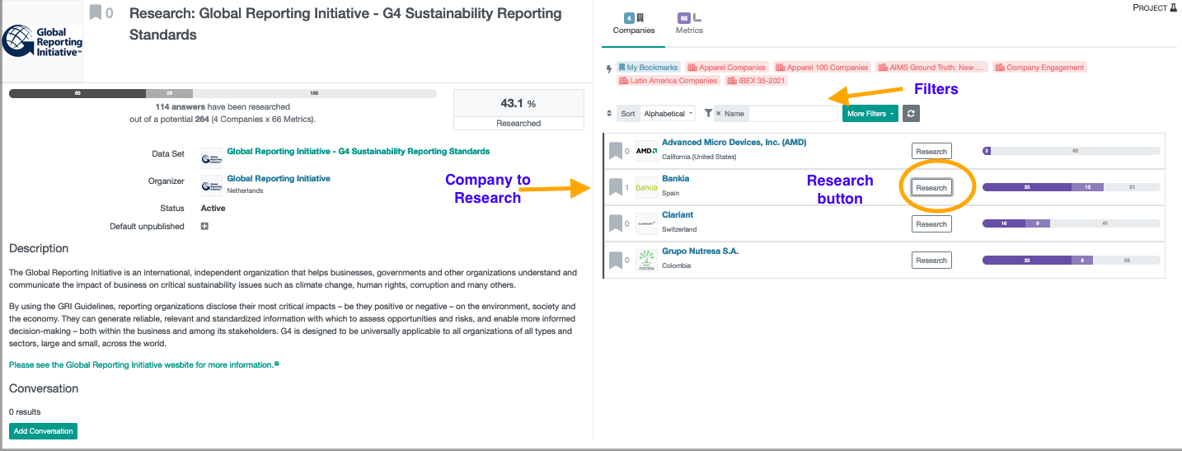This screenshot has width=1182, height=451.
Task: Toggle the Grupo Nutresa bookmark
Action: pos(615,260)
